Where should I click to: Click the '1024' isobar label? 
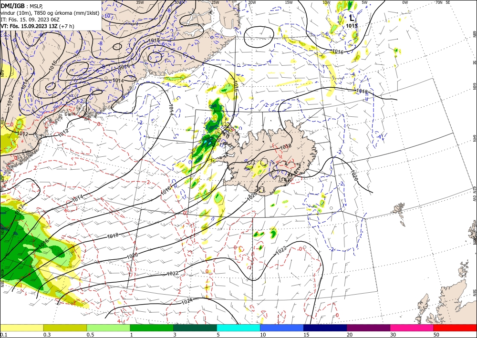point(187,302)
